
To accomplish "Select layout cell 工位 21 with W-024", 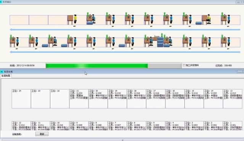I will point(79,99).
